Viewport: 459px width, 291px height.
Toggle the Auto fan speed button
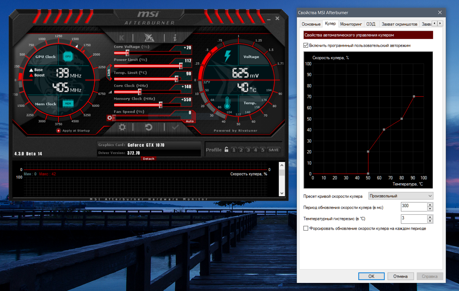(189, 121)
